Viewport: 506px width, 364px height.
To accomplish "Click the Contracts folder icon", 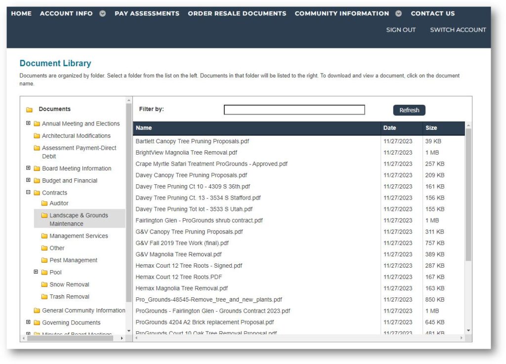I will [37, 193].
